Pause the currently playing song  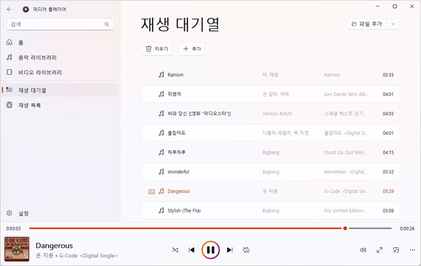[210, 250]
